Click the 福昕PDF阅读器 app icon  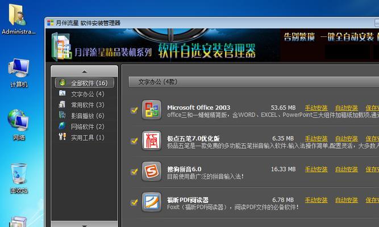152,202
